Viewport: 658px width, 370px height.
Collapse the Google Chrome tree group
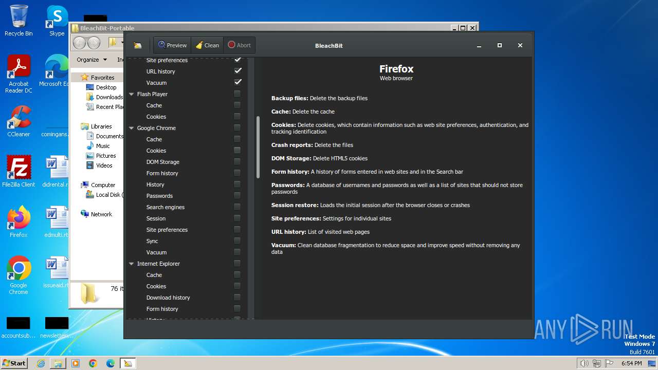click(132, 128)
